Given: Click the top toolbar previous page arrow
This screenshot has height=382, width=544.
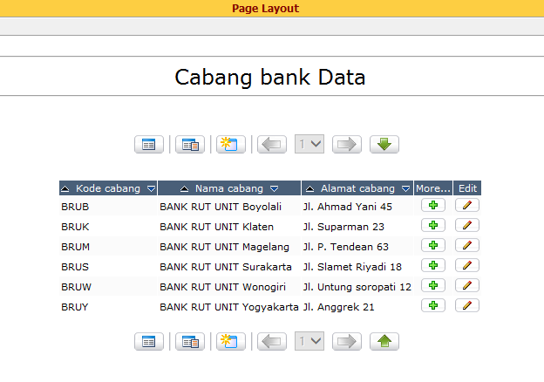Looking at the screenshot, I should (272, 144).
